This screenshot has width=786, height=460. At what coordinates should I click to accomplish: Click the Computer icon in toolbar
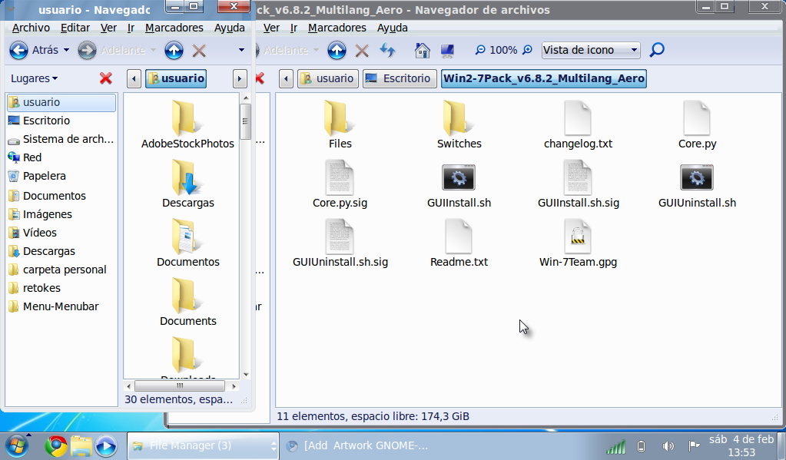(447, 50)
